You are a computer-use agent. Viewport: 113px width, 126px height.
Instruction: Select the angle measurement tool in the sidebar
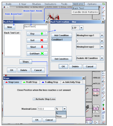coord(103,81)
